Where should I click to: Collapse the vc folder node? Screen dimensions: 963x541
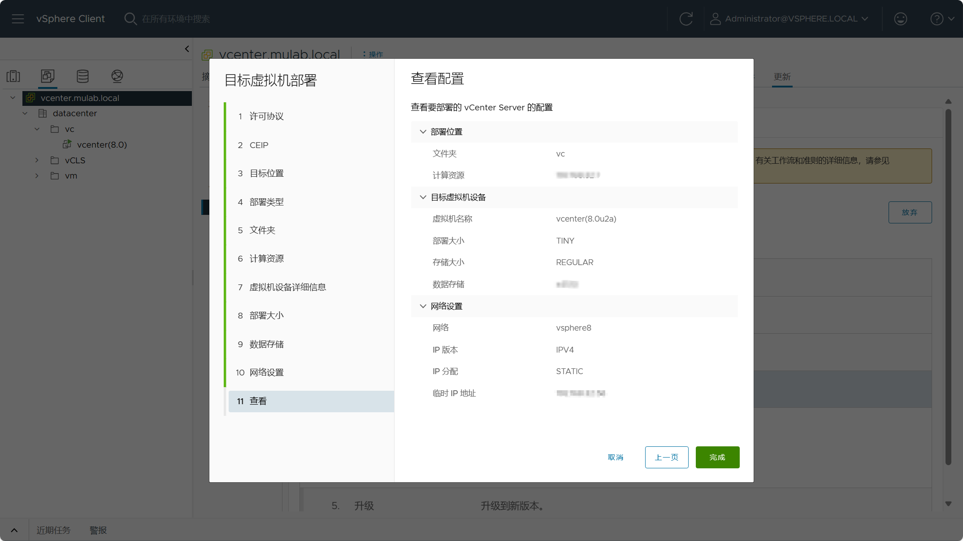point(37,129)
